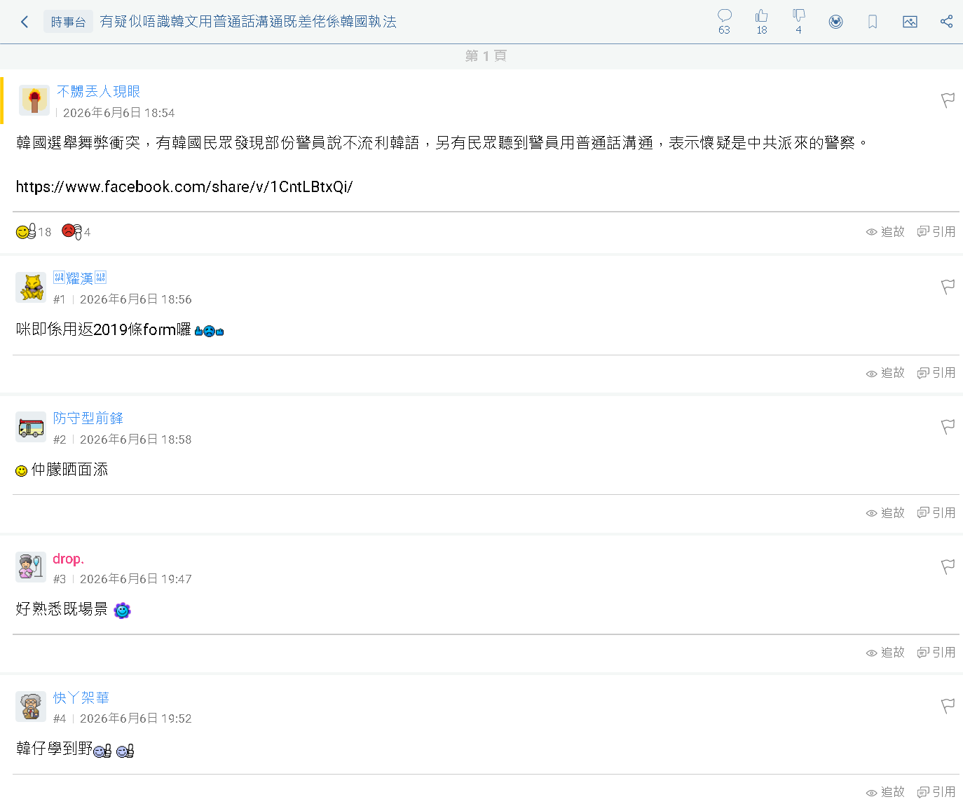Screen dimensions: 963x804
Task: Flag reply #1
Action: point(948,287)
